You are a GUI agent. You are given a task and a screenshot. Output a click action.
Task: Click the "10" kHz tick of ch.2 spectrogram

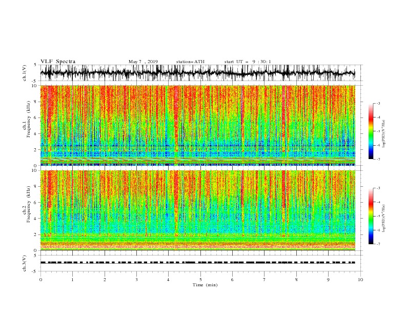click(x=34, y=170)
